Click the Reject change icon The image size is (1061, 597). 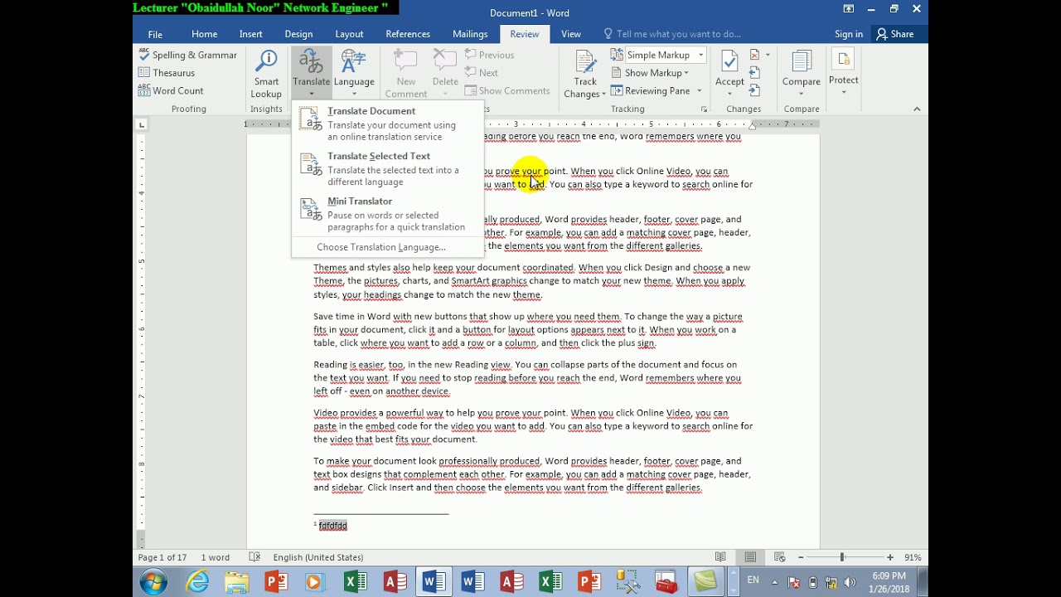pos(754,55)
